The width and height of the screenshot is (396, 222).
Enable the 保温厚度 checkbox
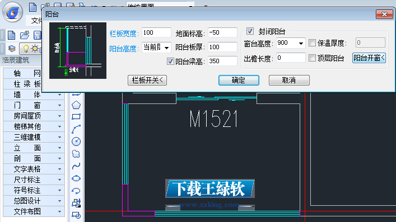click(x=312, y=43)
